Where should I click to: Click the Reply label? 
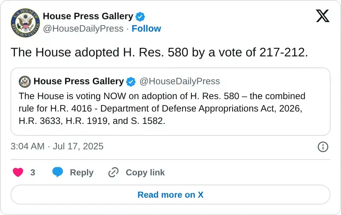82,173
